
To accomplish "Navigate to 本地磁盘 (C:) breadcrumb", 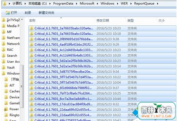I will click(x=37, y=4).
